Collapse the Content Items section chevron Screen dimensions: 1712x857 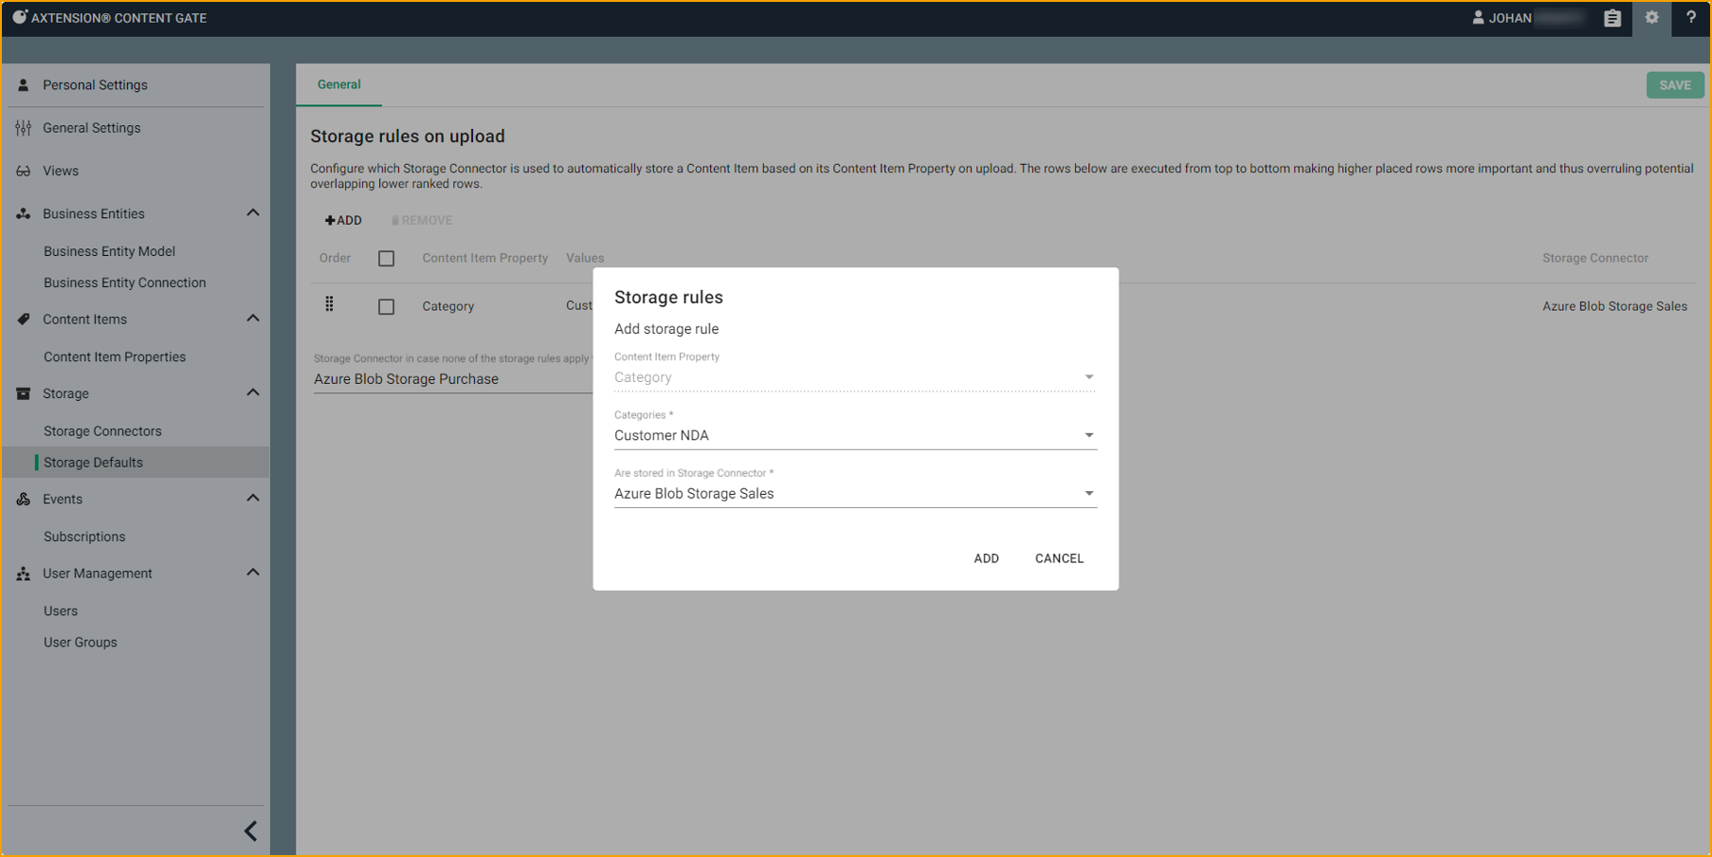pos(253,319)
